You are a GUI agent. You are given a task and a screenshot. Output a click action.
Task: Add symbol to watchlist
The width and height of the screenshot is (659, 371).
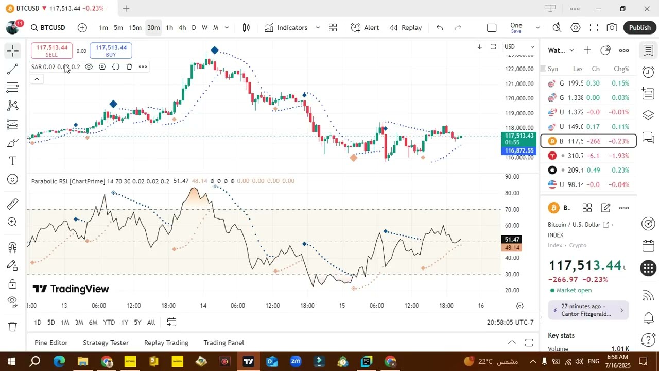tap(587, 50)
